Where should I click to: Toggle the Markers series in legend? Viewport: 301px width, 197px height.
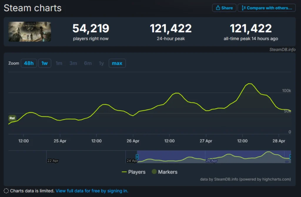coord(165,172)
